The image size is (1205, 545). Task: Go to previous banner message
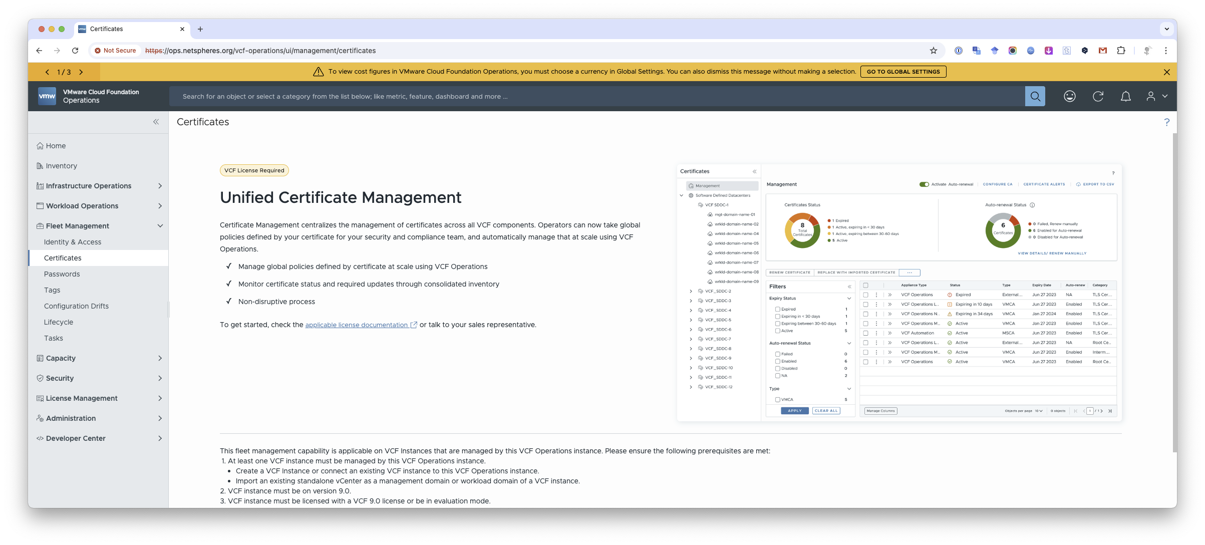point(47,72)
